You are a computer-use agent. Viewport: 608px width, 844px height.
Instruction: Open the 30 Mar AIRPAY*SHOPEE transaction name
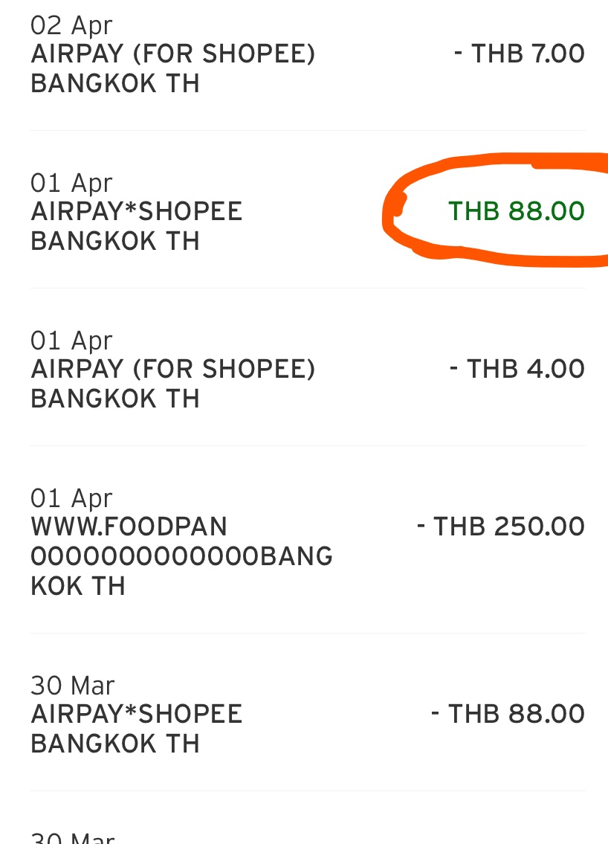coord(137,715)
